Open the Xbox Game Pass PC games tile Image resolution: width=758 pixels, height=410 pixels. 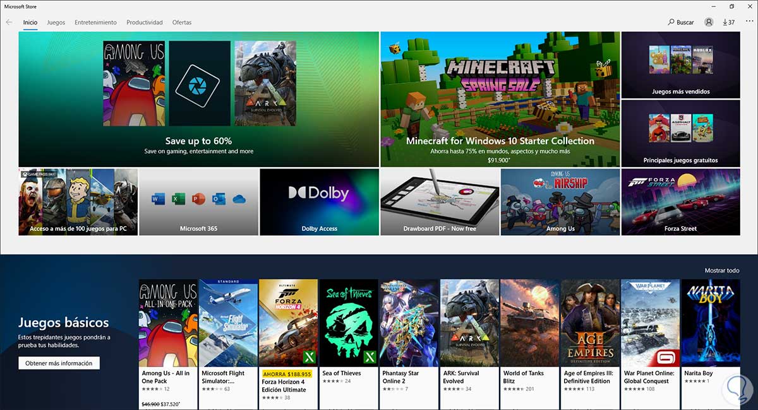pyautogui.click(x=78, y=201)
